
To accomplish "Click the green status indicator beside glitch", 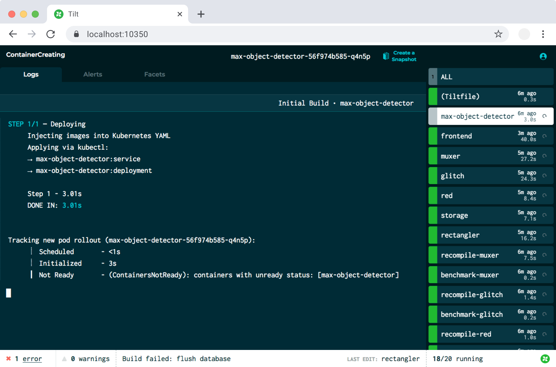I will [433, 176].
